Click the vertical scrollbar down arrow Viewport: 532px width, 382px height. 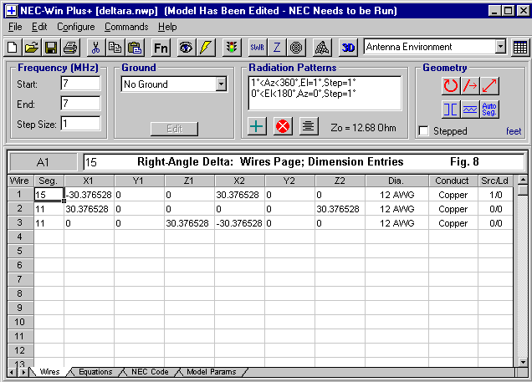523,361
